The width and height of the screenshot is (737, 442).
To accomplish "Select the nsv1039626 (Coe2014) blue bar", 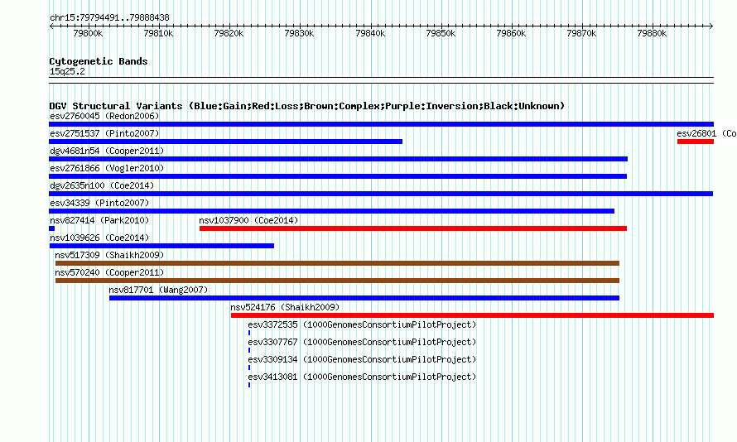I will pos(161,246).
